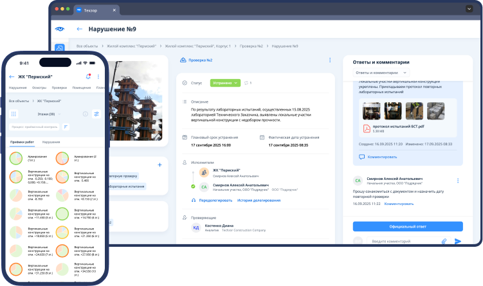Click the plus icon in the left desktop card
The height and width of the screenshot is (286, 483).
(x=159, y=165)
